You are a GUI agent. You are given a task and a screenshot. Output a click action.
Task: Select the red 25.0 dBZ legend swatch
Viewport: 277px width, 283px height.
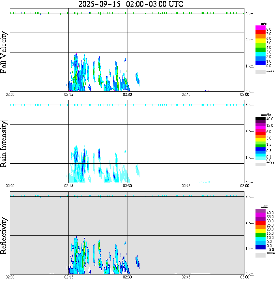[x=260, y=223]
